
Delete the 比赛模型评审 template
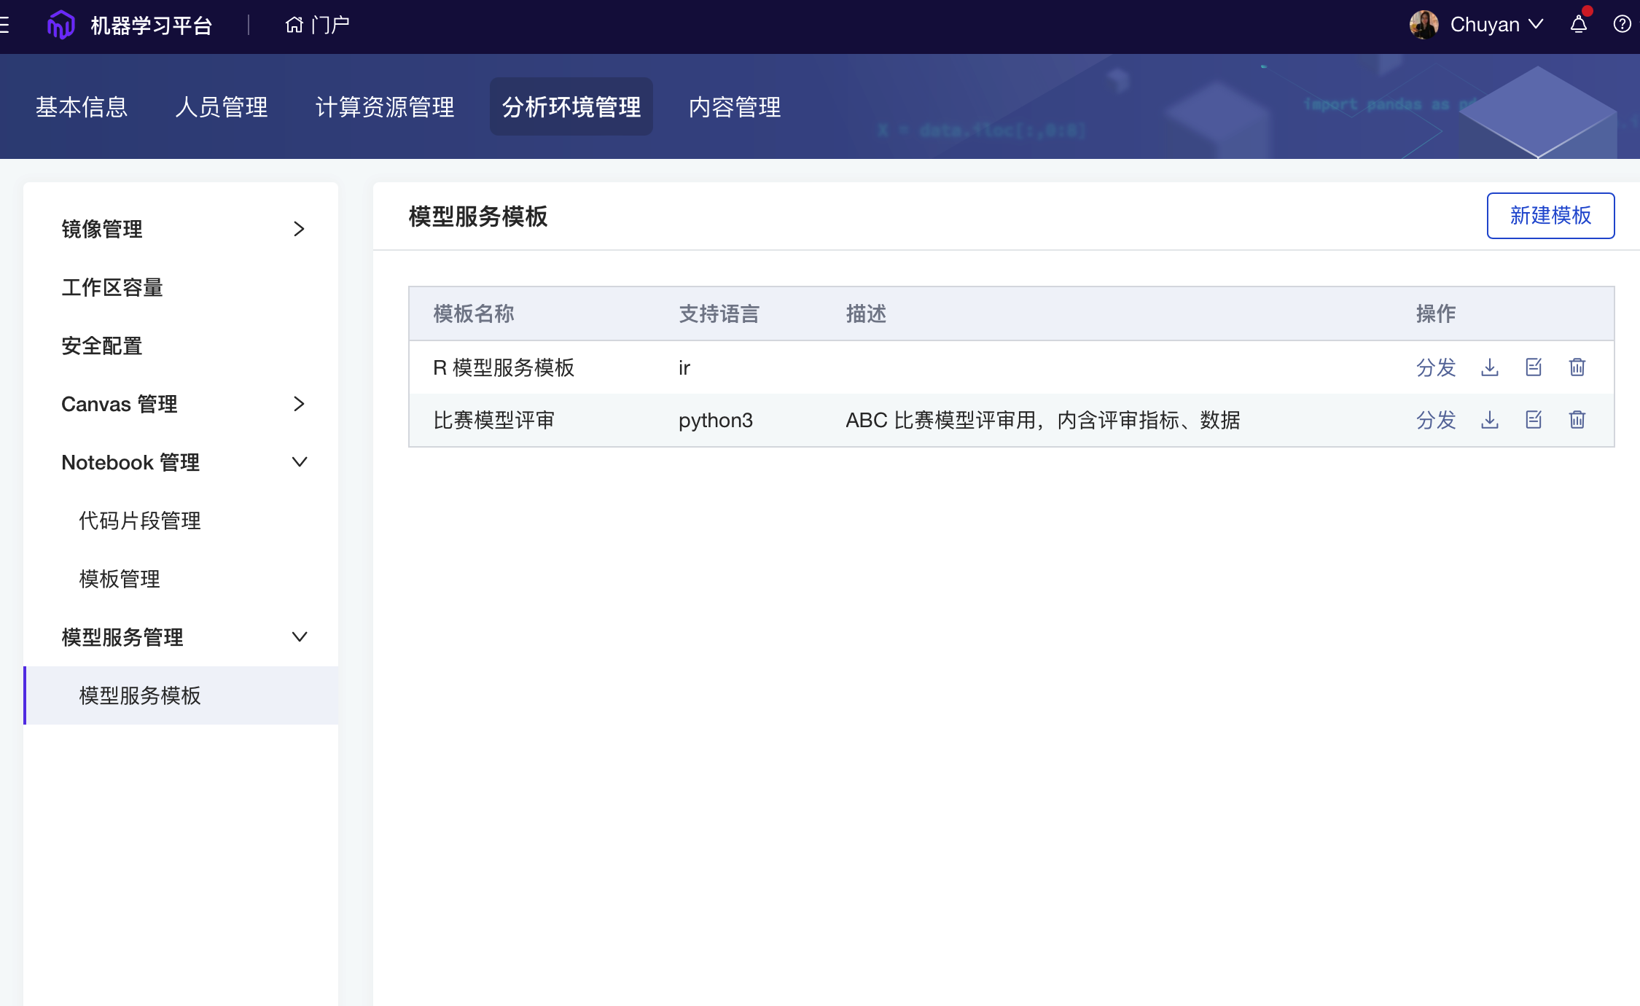[1577, 420]
